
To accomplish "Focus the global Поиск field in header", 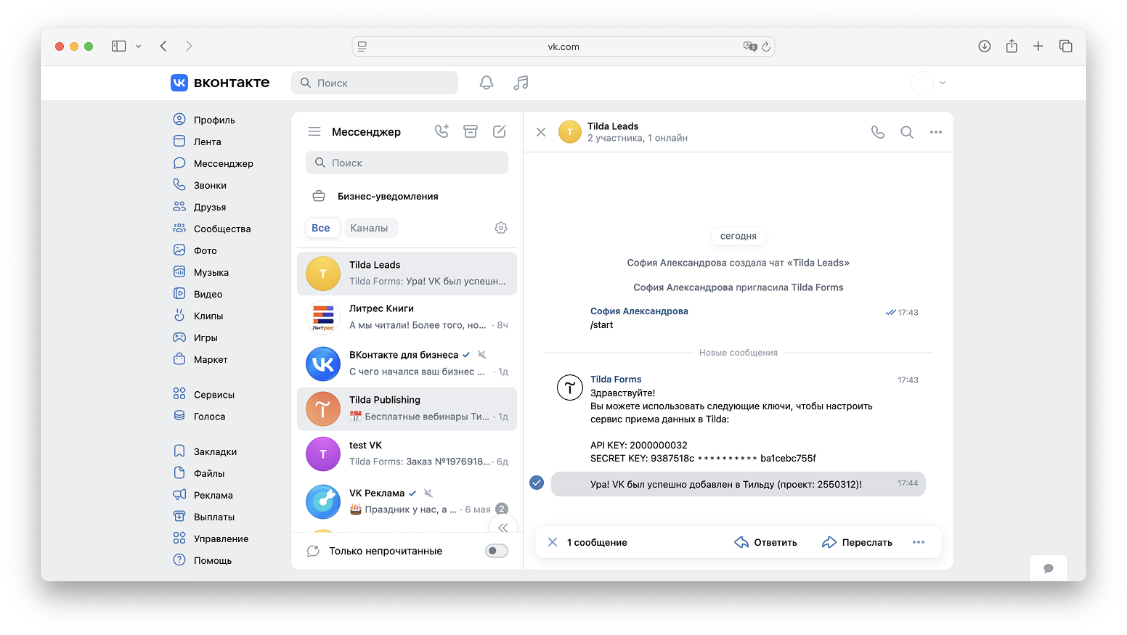I will point(375,83).
